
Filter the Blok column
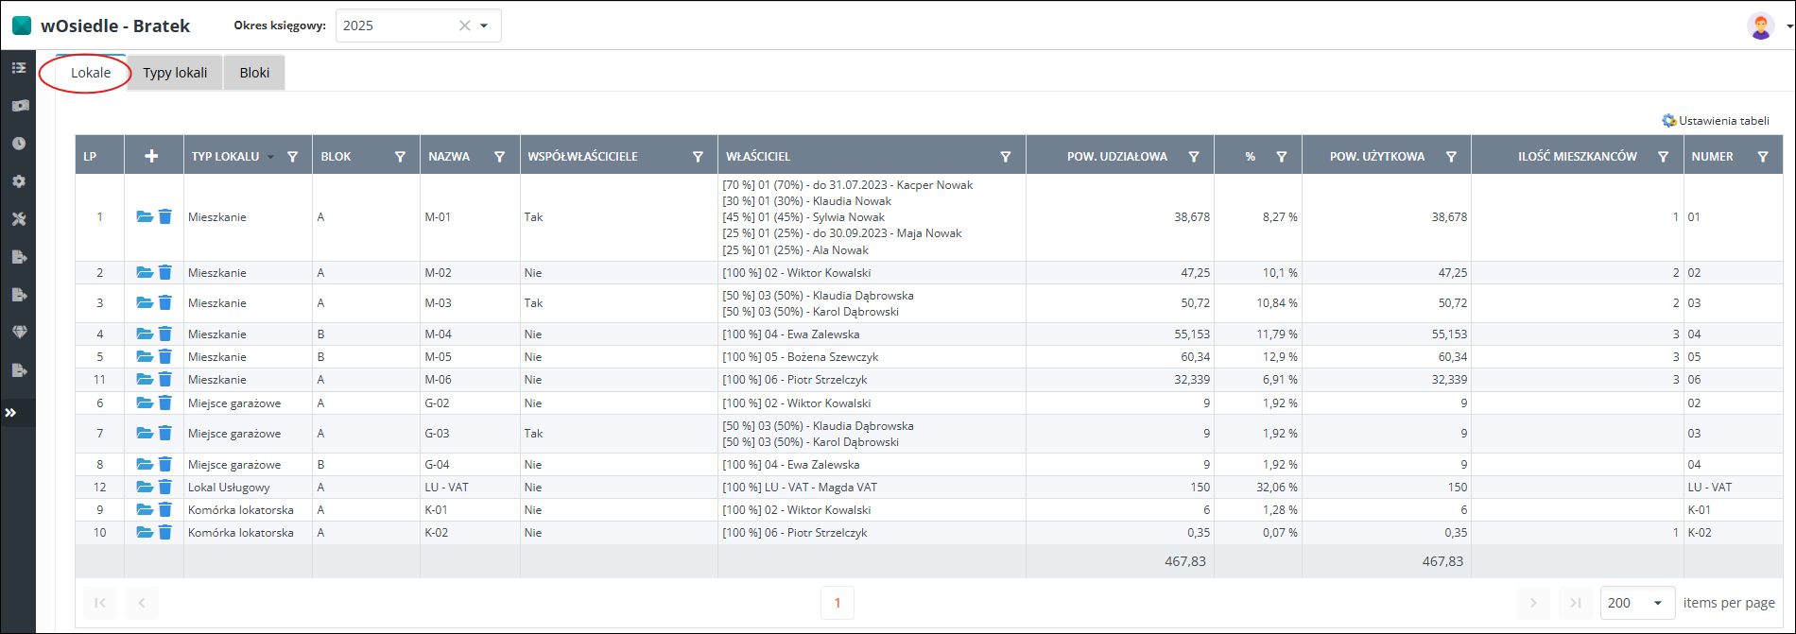[400, 157]
